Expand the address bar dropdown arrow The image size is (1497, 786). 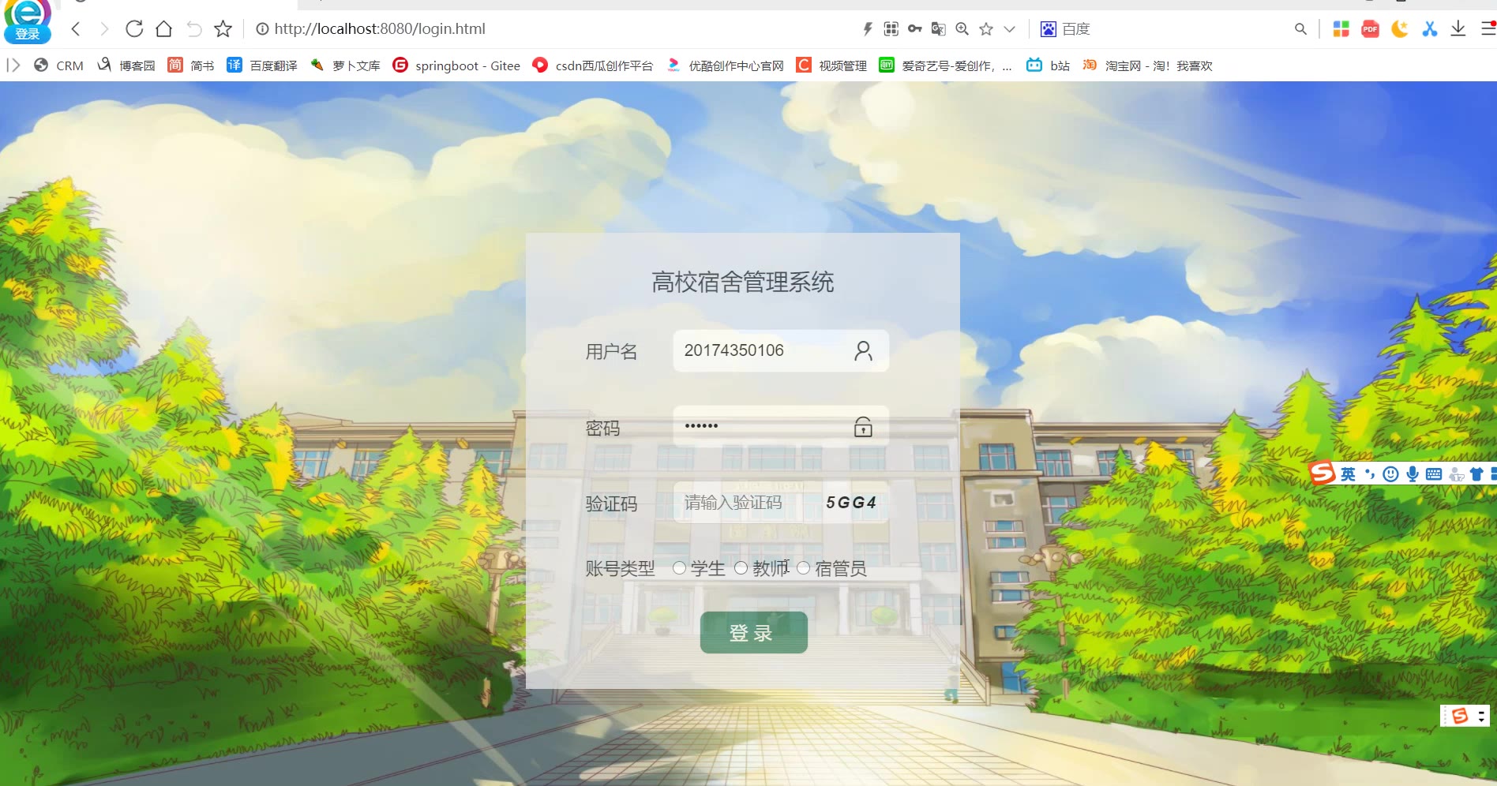pos(1009,29)
